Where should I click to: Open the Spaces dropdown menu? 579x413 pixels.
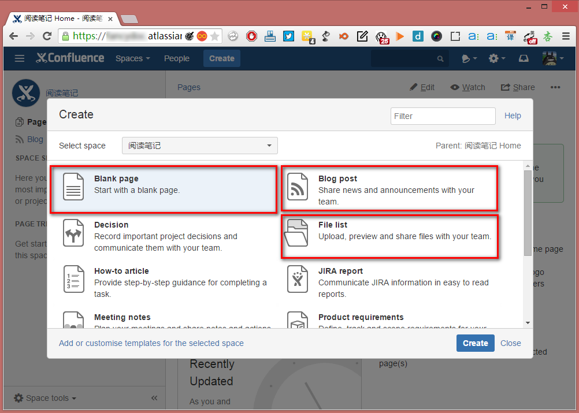132,58
